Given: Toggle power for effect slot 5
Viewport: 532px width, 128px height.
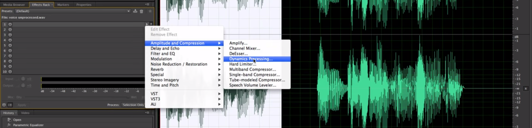Looking at the screenshot, I should (x=10, y=45).
